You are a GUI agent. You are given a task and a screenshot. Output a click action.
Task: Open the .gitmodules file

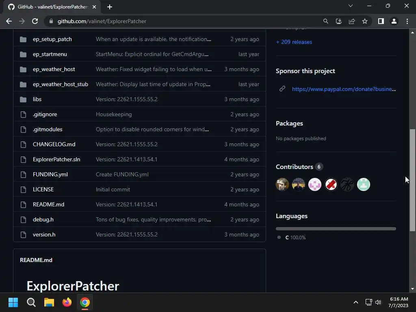[x=48, y=129]
